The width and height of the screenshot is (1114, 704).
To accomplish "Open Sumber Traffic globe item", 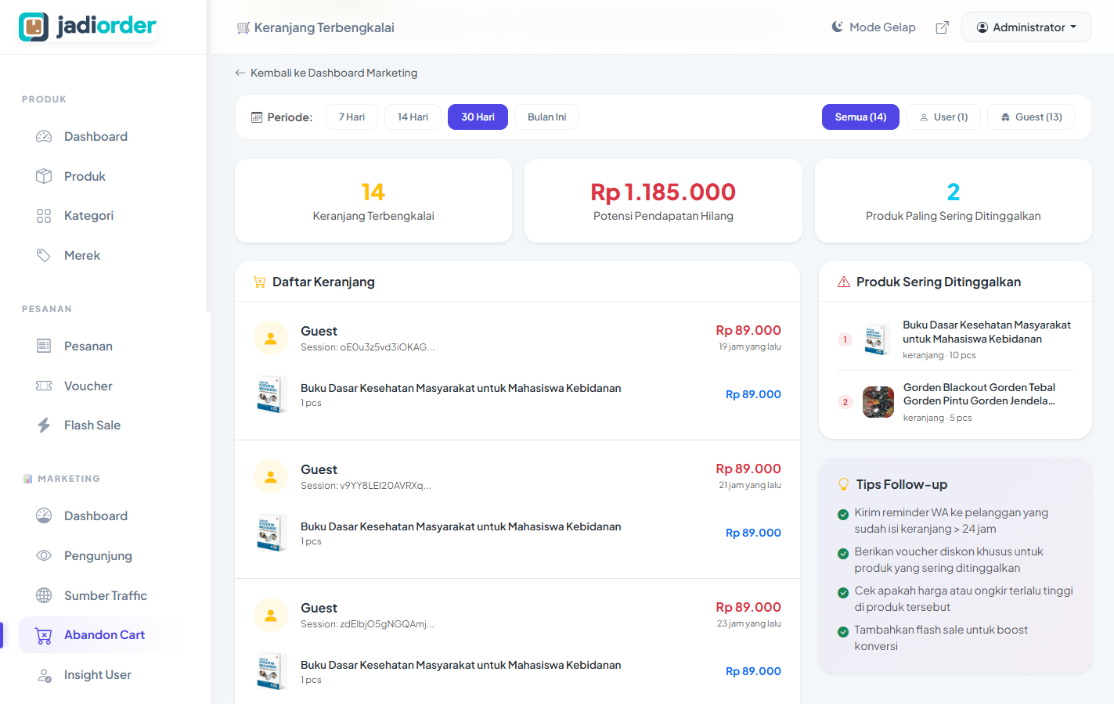I will [x=105, y=595].
